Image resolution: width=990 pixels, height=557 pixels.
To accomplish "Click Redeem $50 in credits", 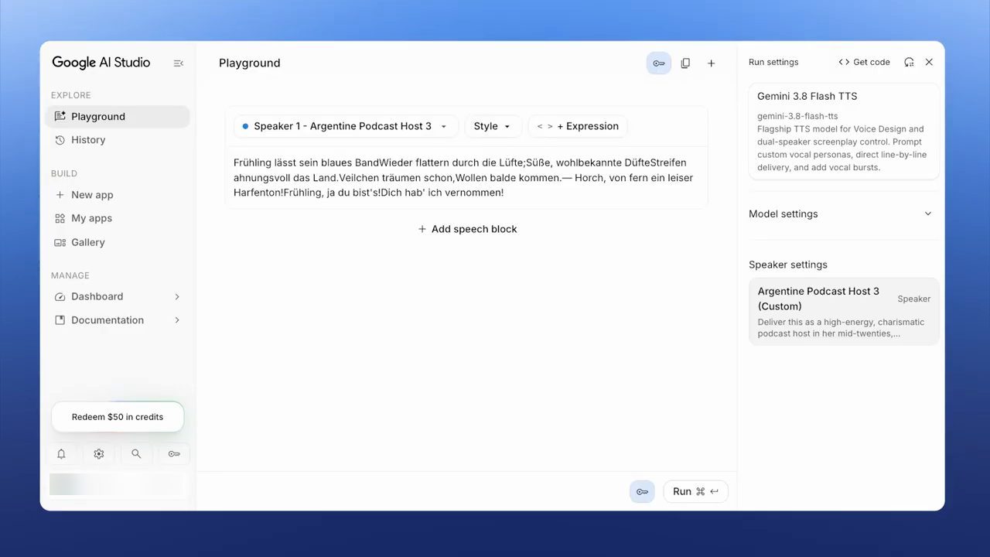I will pyautogui.click(x=118, y=417).
